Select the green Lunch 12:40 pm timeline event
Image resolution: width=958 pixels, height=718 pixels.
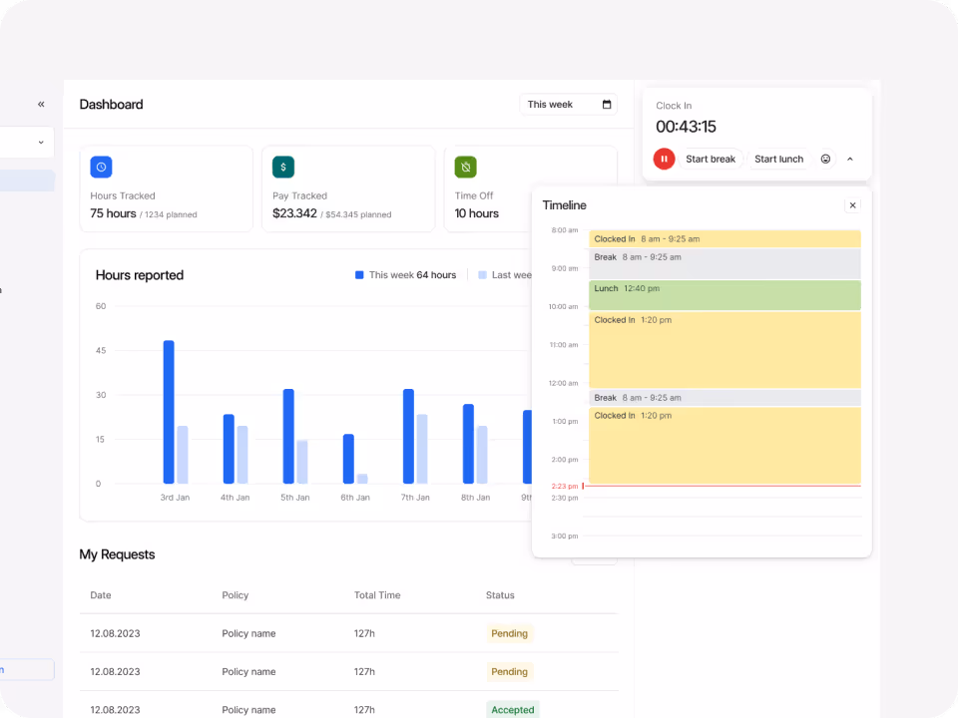725,294
